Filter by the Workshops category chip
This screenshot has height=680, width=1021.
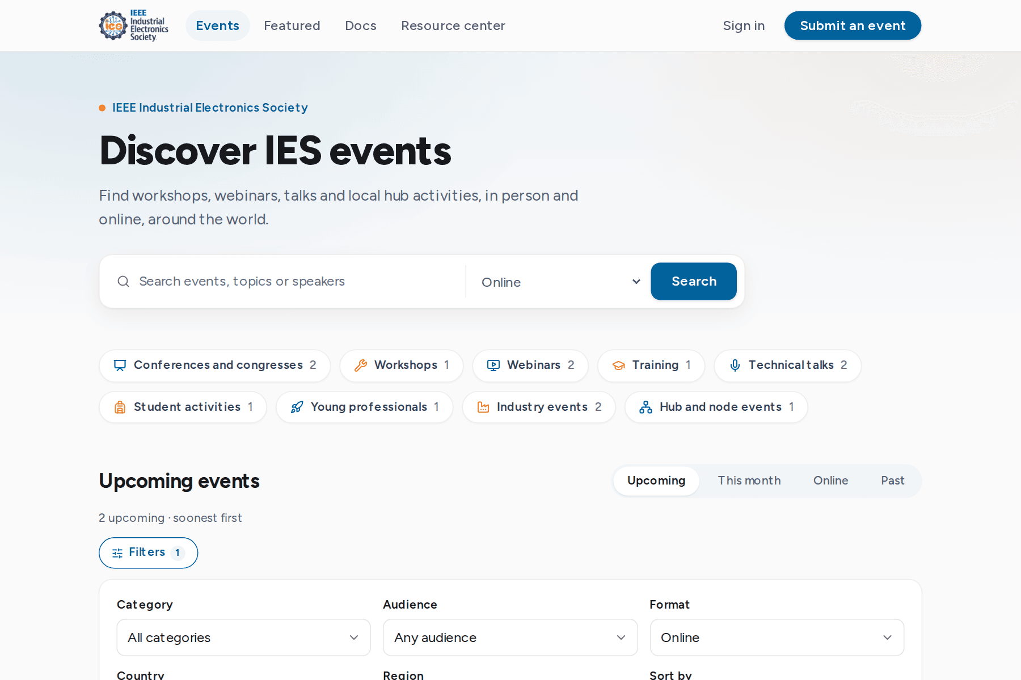(402, 365)
